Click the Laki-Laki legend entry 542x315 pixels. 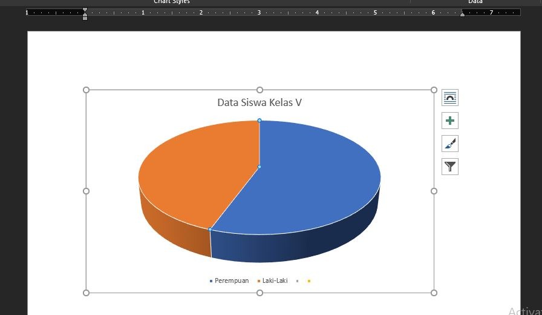272,280
